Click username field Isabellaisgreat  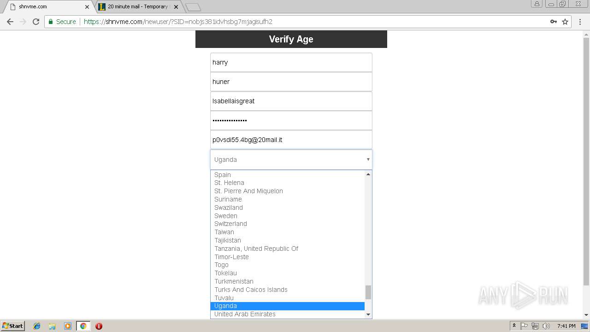pos(291,101)
